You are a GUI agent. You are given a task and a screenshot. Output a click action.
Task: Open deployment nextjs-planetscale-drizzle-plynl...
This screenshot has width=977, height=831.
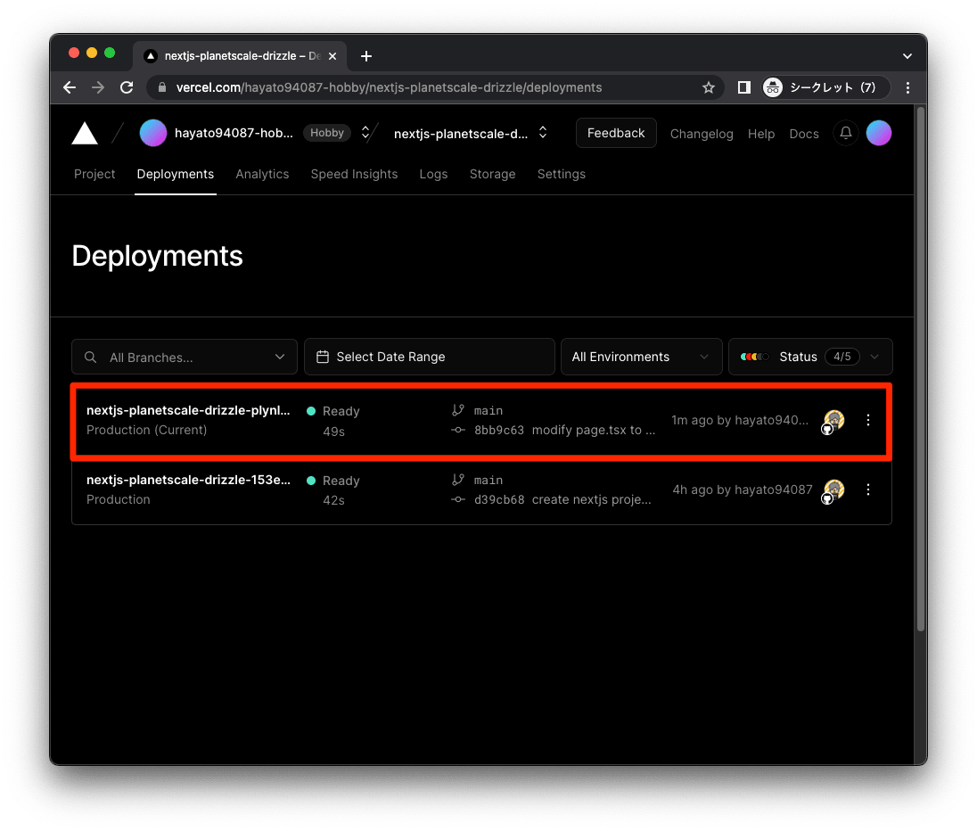188,410
